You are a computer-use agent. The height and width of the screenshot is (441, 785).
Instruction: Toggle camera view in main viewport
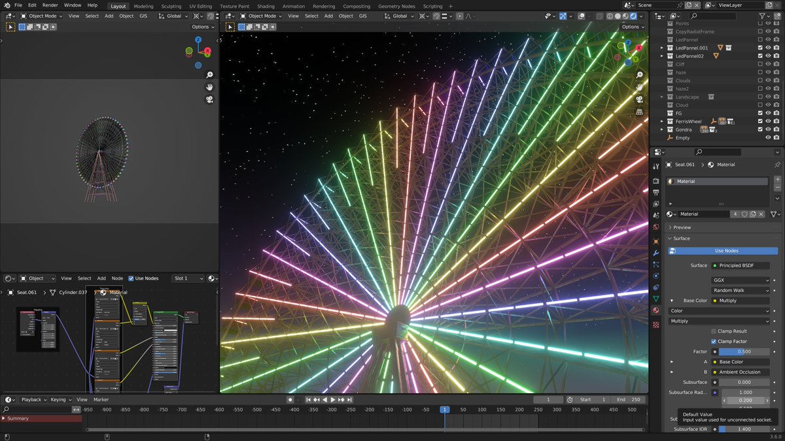[639, 99]
